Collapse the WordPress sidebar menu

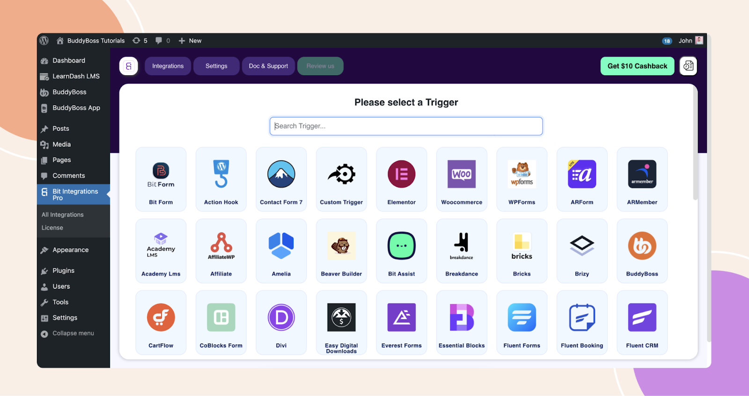tap(67, 333)
